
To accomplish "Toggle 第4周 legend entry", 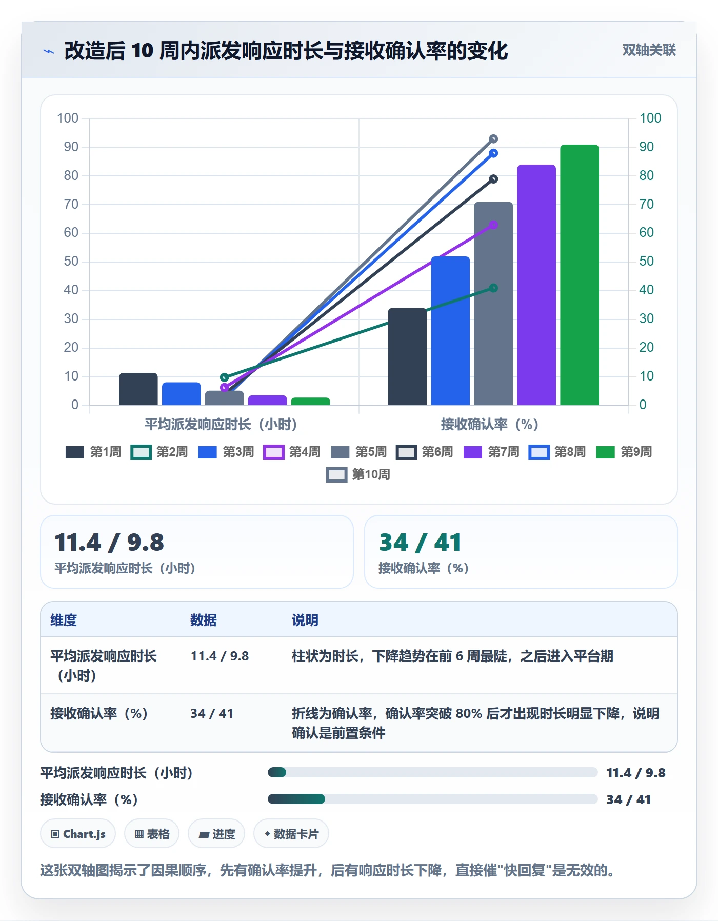I will [292, 452].
